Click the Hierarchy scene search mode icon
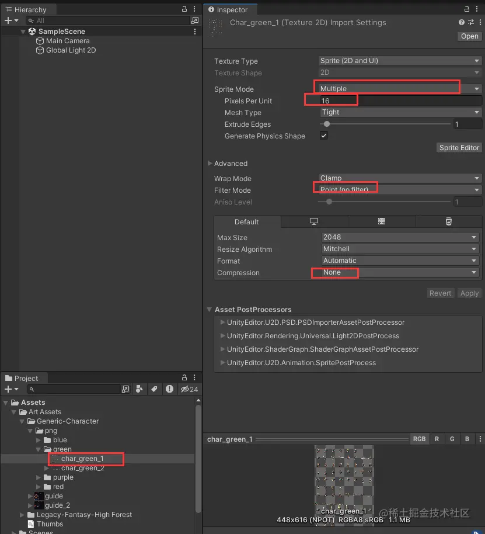 pyautogui.click(x=195, y=20)
